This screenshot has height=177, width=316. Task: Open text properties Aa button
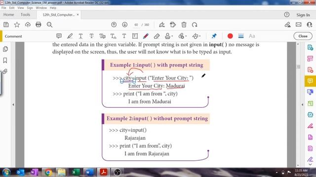[252, 36]
